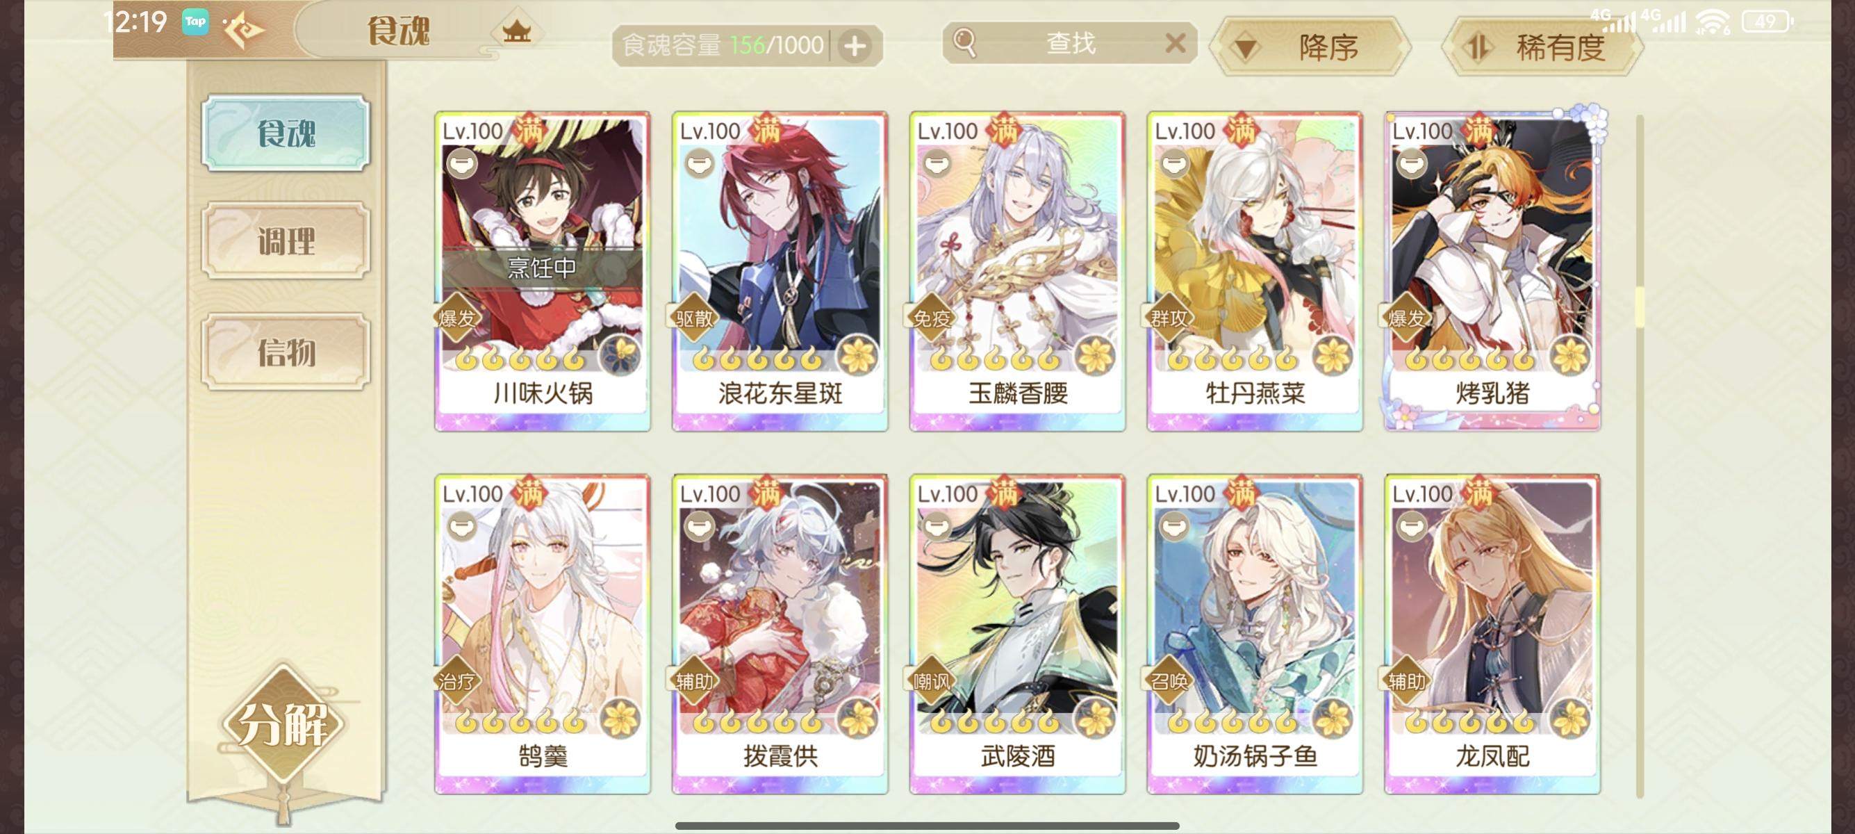The width and height of the screenshot is (1855, 834).
Task: Tap bowl icon on 玉麟香腰 card
Action: click(936, 165)
